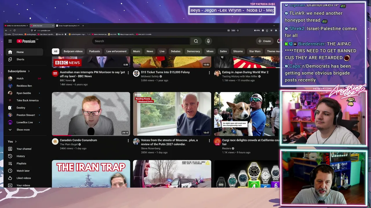This screenshot has width=371, height=208.
Task: Select the Democracy filter chip
Action: click(x=193, y=51)
